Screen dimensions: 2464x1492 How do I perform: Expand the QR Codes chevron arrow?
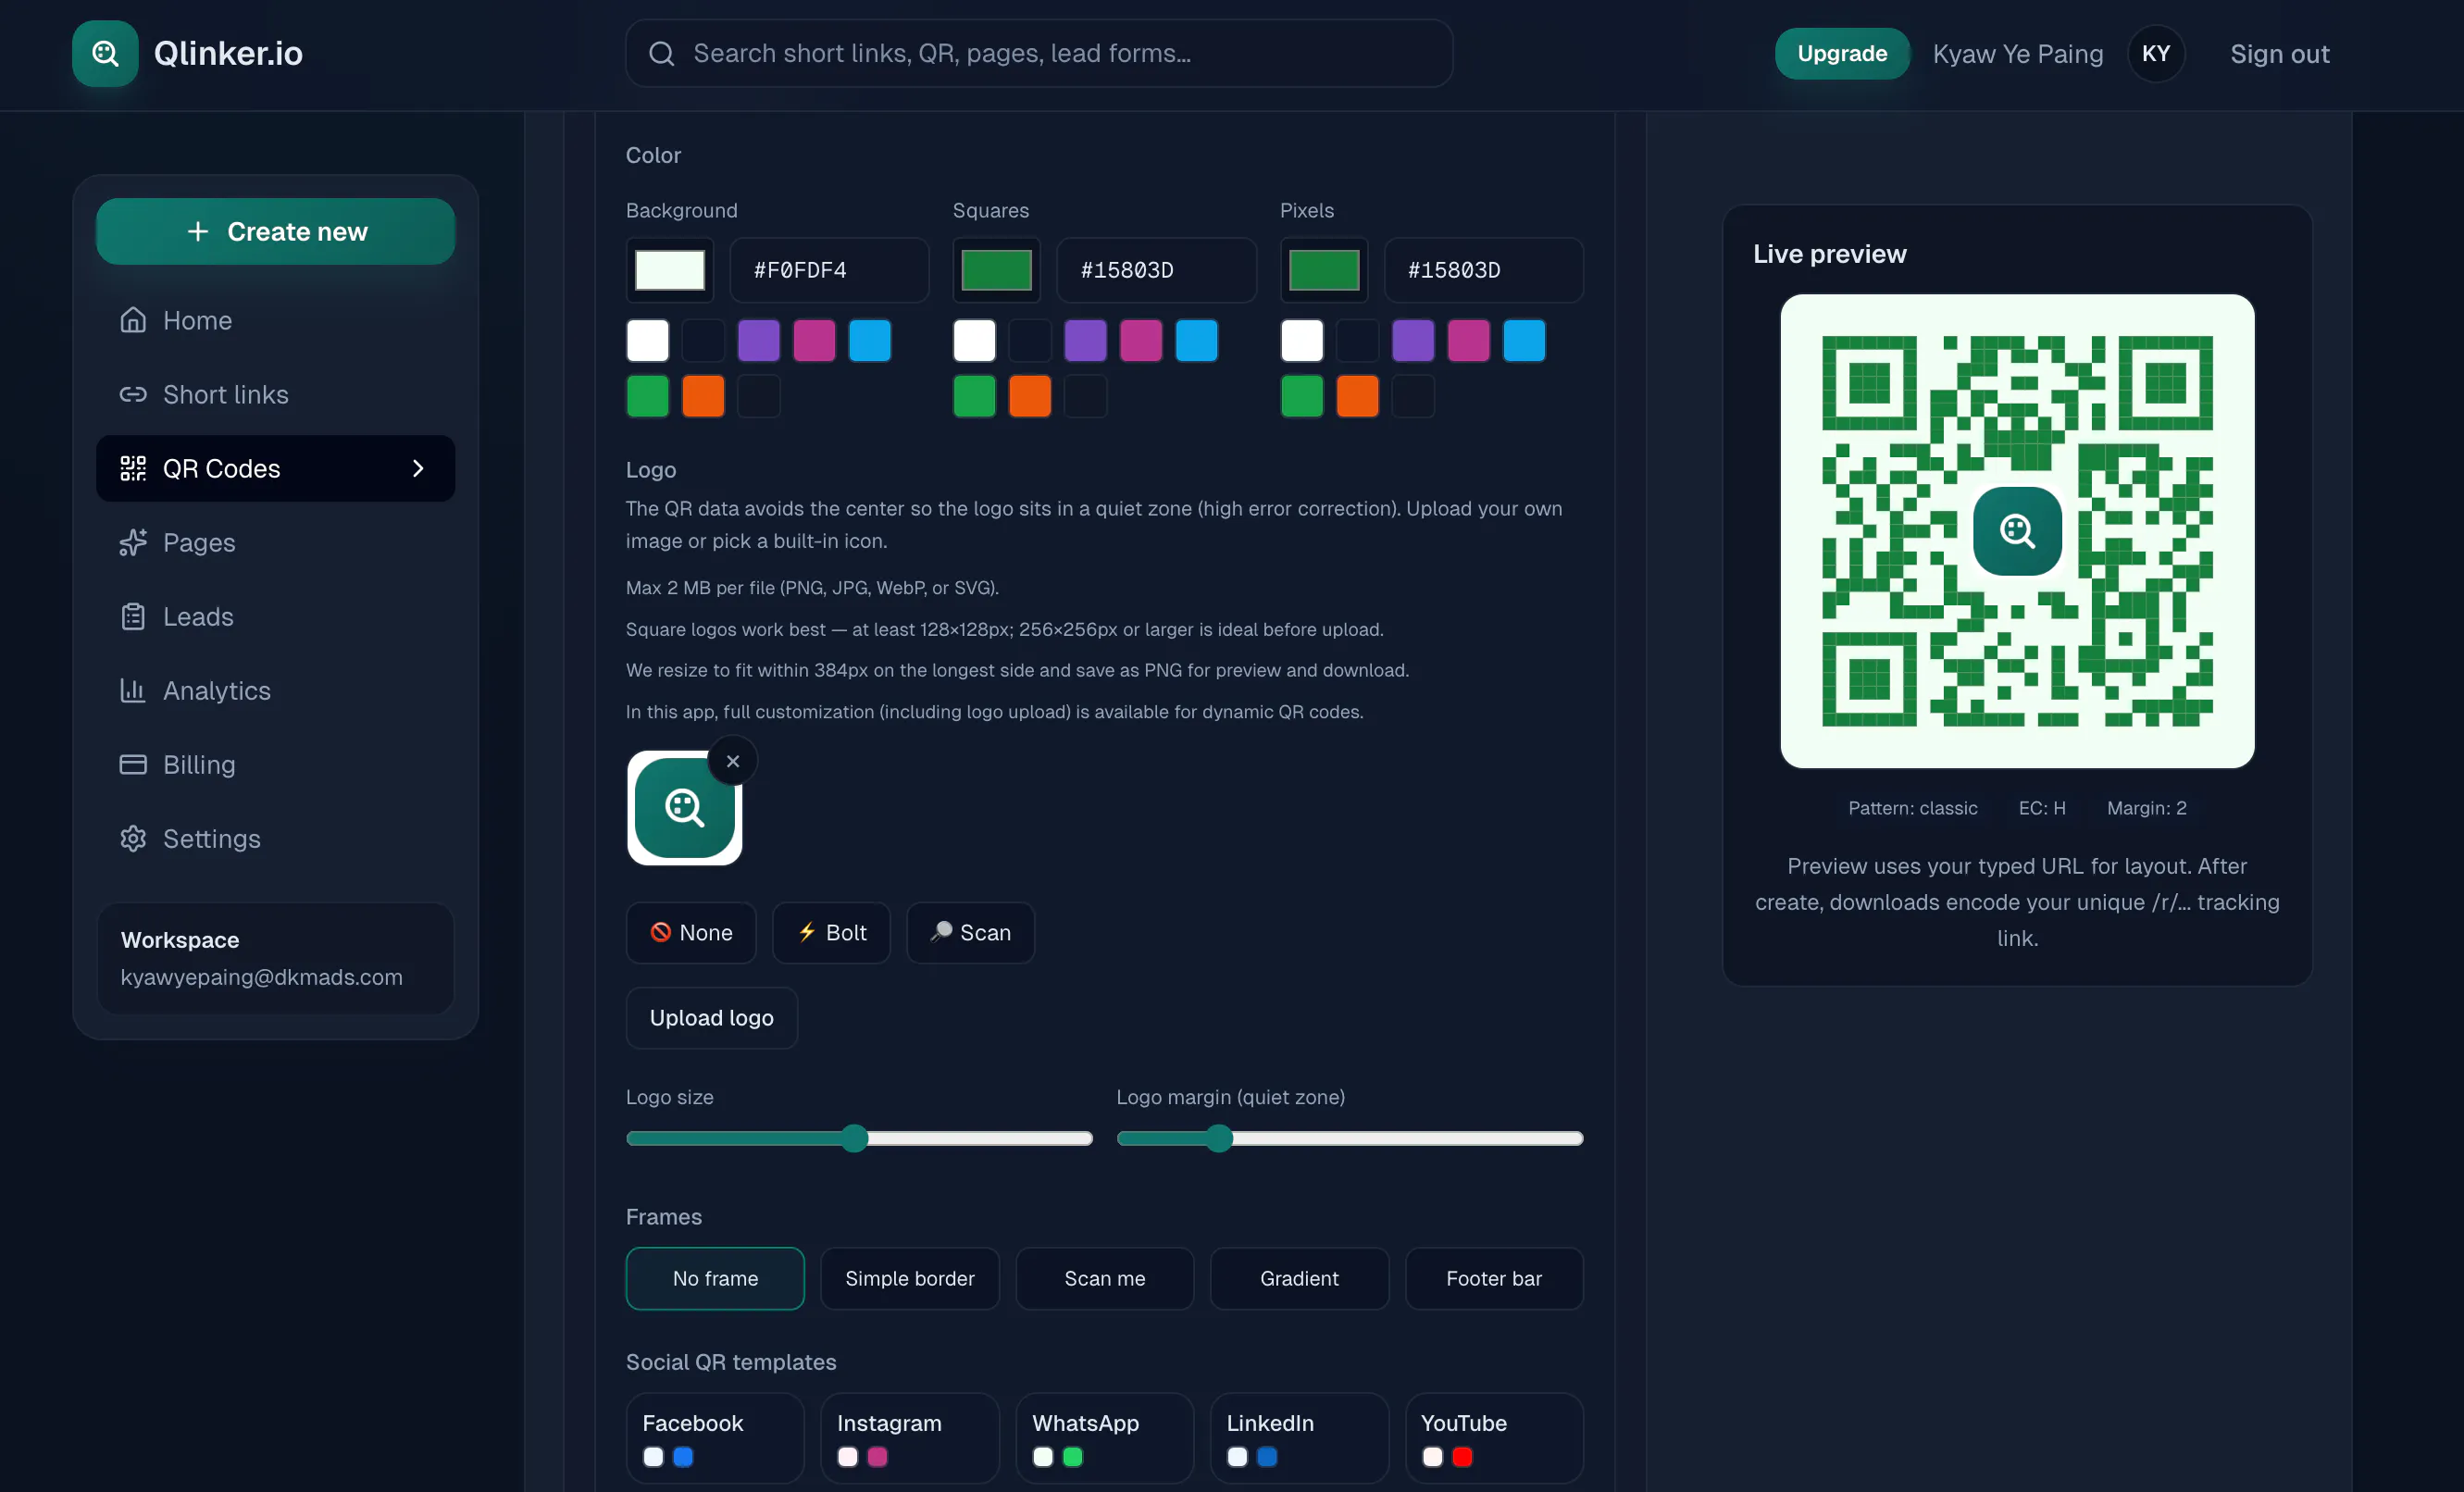418,468
